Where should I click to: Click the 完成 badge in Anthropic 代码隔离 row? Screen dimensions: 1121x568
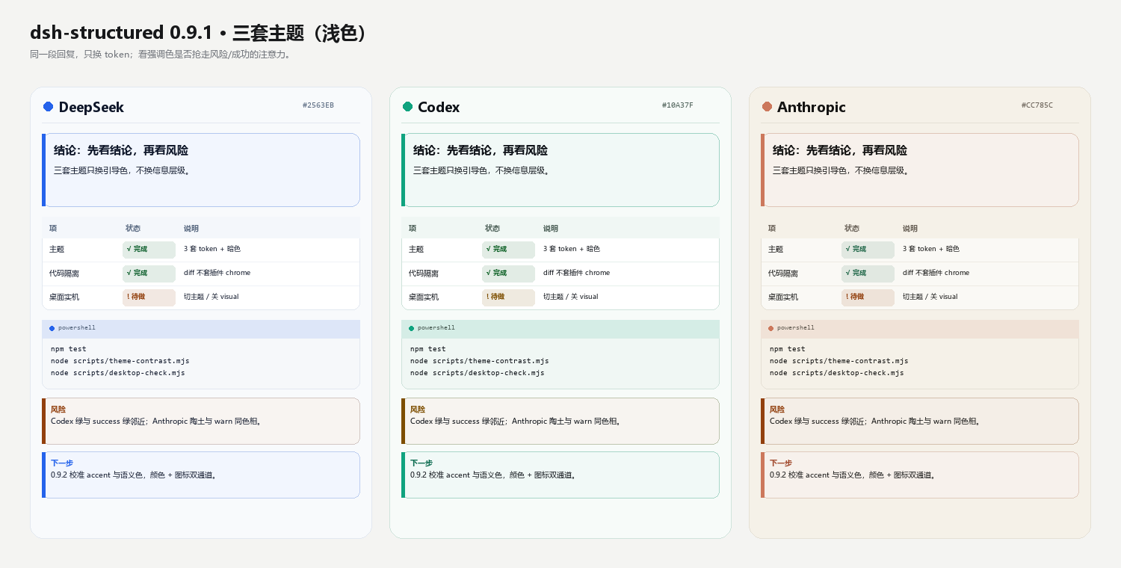tap(868, 274)
